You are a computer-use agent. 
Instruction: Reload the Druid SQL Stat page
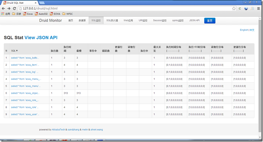14,9
